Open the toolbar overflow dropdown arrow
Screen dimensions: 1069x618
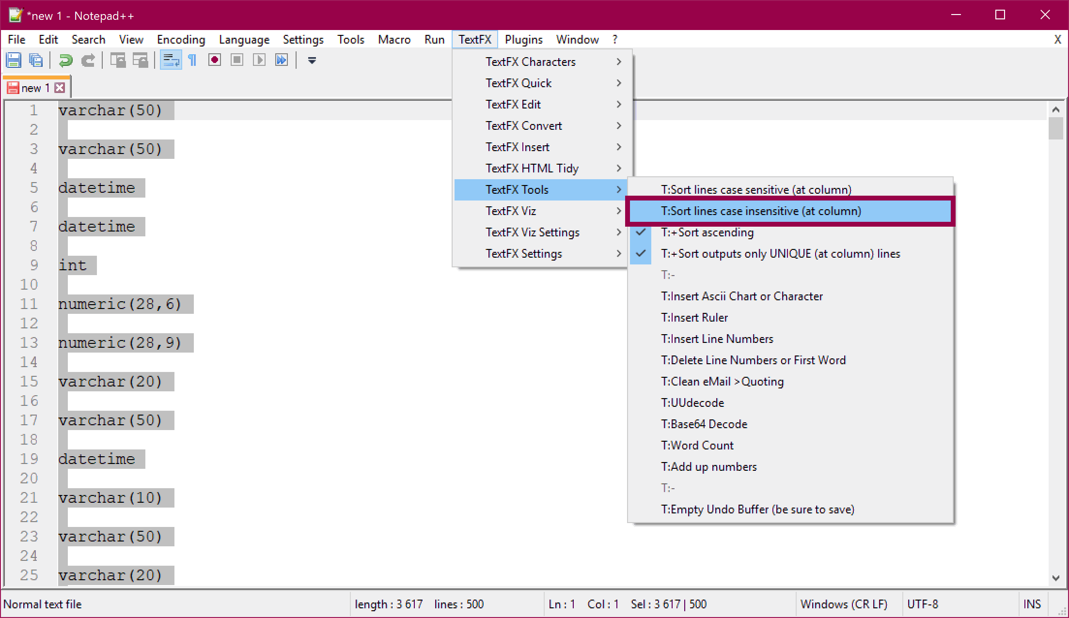tap(312, 61)
